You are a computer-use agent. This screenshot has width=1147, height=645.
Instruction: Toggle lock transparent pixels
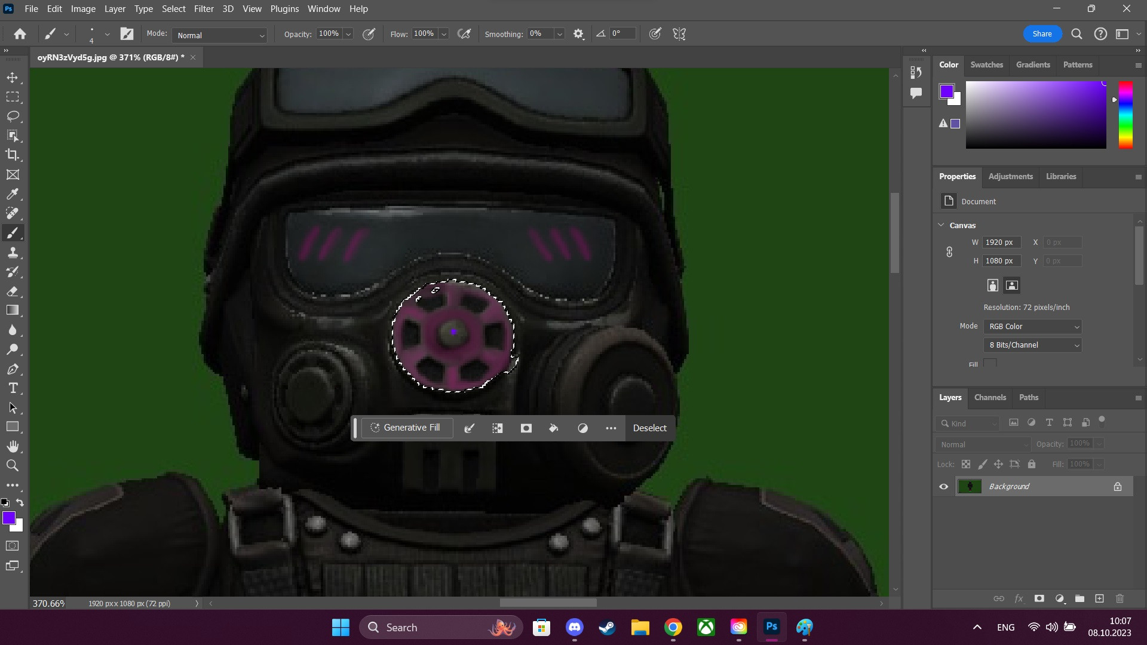[x=966, y=464]
